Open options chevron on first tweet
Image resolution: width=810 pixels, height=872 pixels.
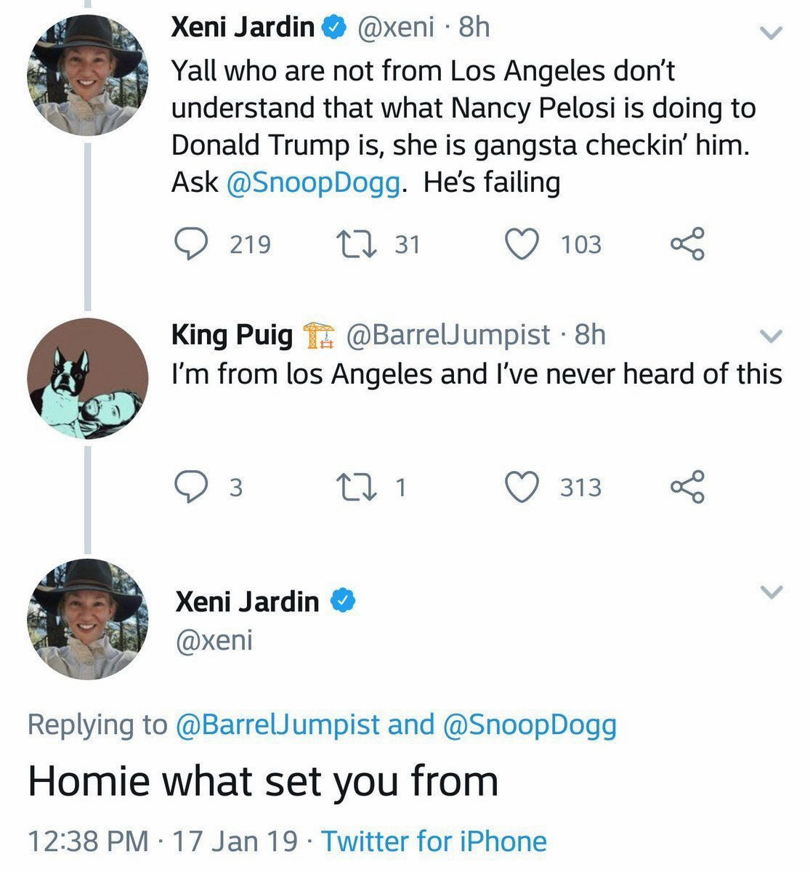(771, 33)
